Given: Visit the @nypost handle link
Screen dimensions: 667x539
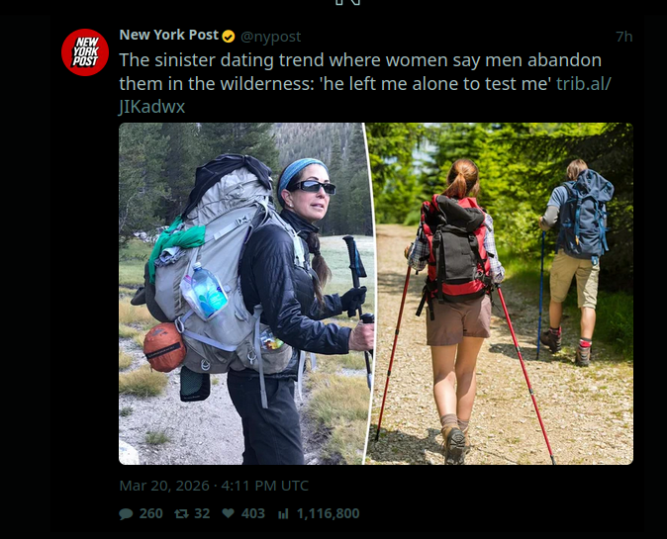Looking at the screenshot, I should coord(271,37).
